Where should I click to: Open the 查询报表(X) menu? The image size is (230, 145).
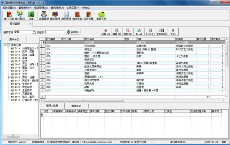pos(57,8)
